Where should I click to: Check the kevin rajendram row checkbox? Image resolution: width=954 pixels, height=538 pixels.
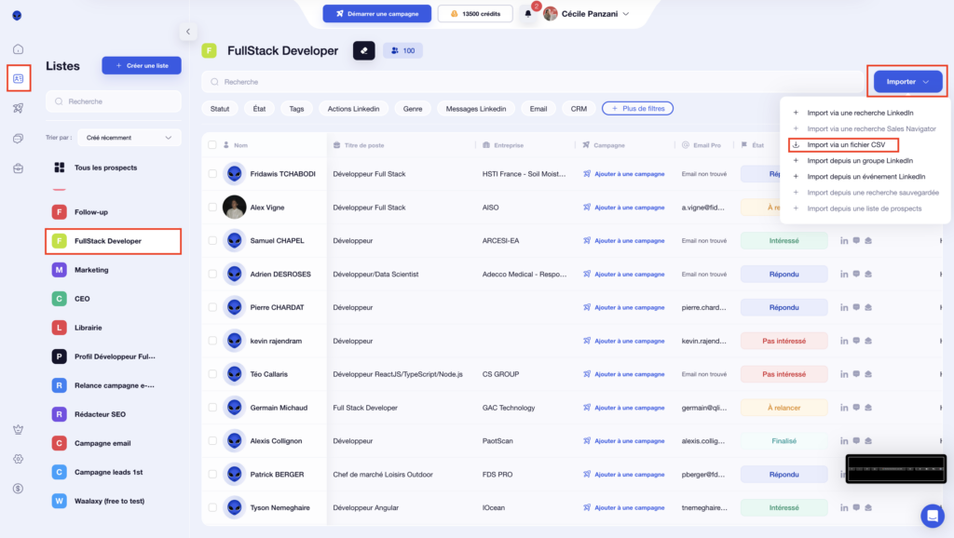click(x=212, y=341)
